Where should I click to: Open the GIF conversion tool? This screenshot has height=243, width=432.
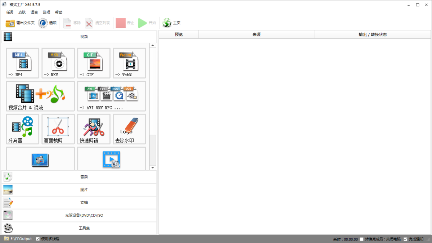click(94, 63)
